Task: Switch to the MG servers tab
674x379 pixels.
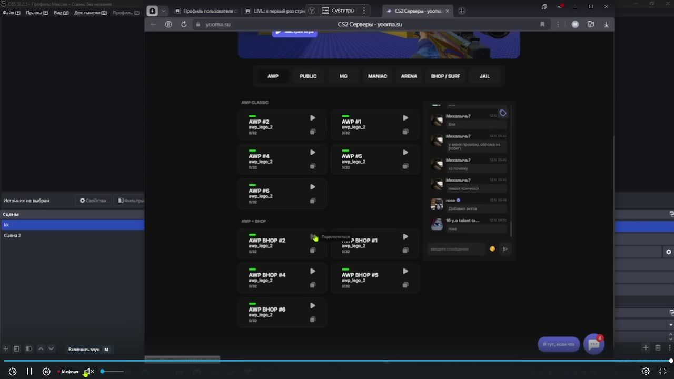Action: 343,76
